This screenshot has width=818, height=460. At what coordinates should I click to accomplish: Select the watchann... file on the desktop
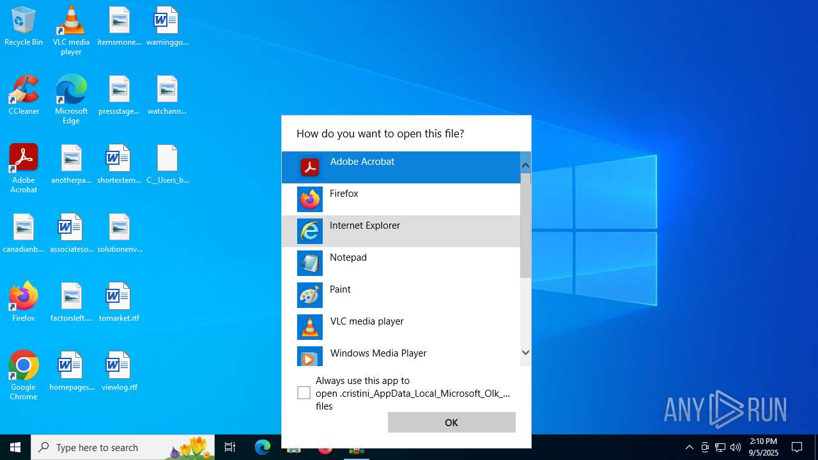click(167, 95)
